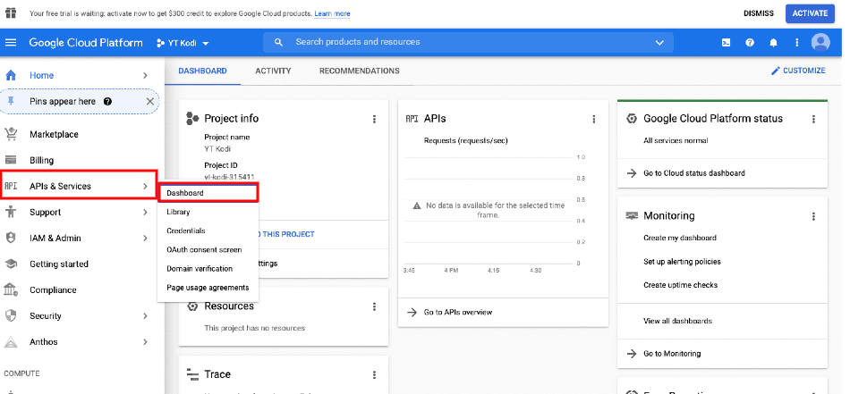Open the hamburger navigation menu

11,43
